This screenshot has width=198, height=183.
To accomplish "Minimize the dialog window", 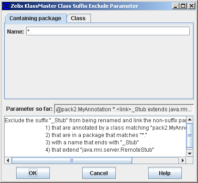I will 175,6.
